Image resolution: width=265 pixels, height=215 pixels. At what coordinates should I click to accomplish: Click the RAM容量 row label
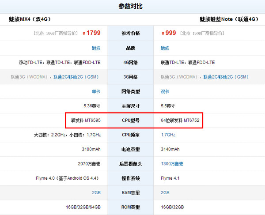click(131, 192)
